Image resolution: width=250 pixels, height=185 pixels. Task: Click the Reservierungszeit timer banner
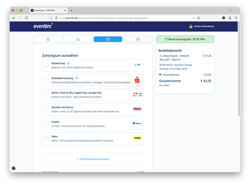pyautogui.click(x=185, y=39)
